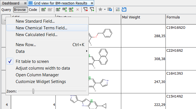Click the naphthalene structure in second row

tap(98, 59)
